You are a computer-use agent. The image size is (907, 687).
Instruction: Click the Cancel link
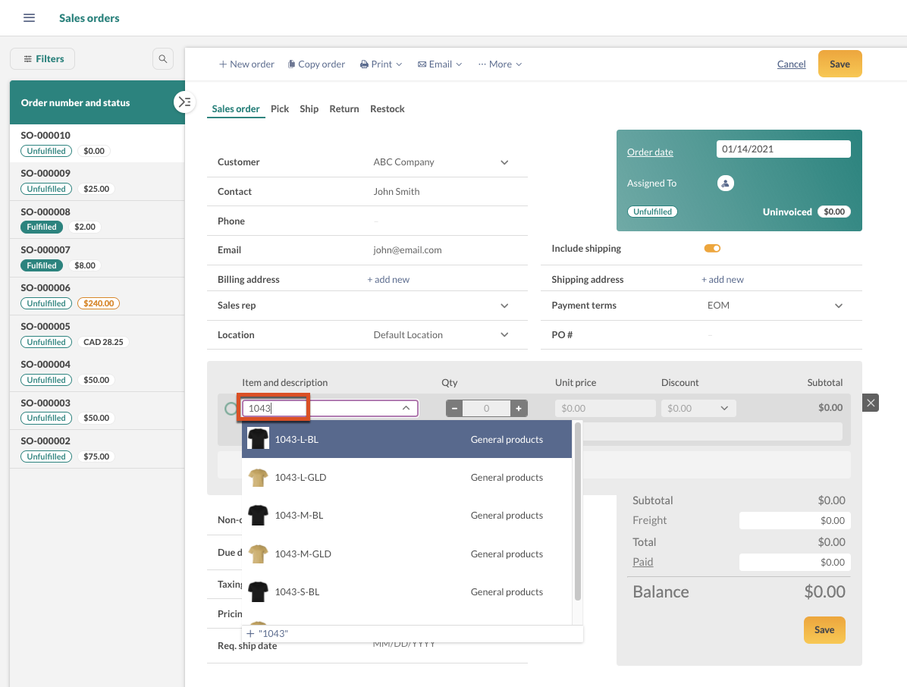tap(791, 64)
